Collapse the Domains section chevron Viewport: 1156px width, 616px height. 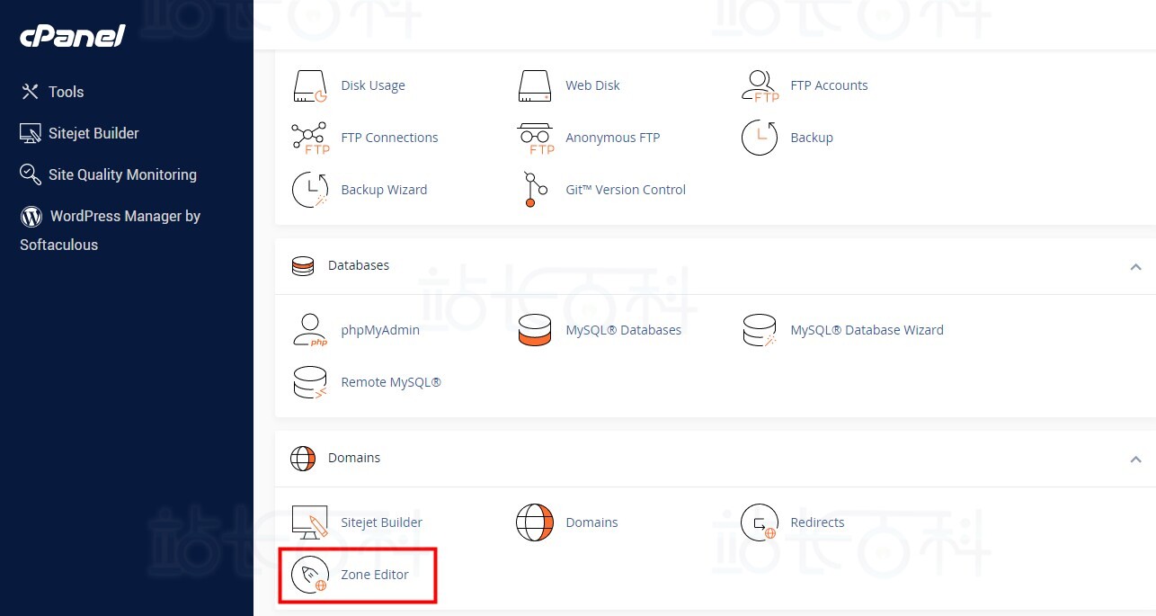(x=1135, y=459)
